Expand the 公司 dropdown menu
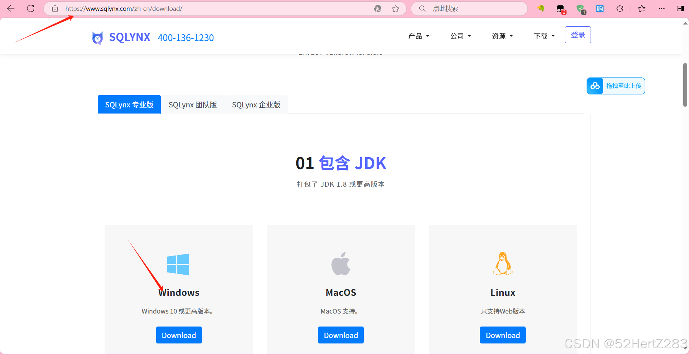The width and height of the screenshot is (689, 355). (460, 36)
